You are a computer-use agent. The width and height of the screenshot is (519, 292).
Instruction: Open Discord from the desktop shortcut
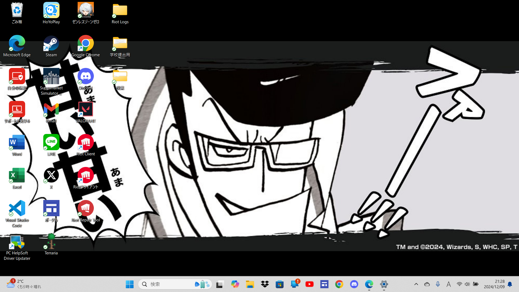[x=85, y=76]
